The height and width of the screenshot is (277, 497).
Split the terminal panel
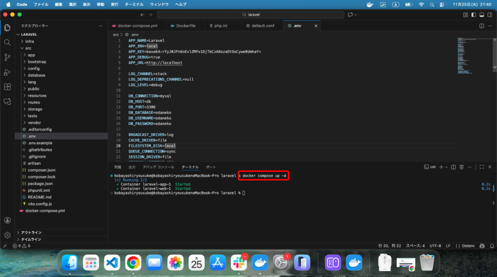453,167
